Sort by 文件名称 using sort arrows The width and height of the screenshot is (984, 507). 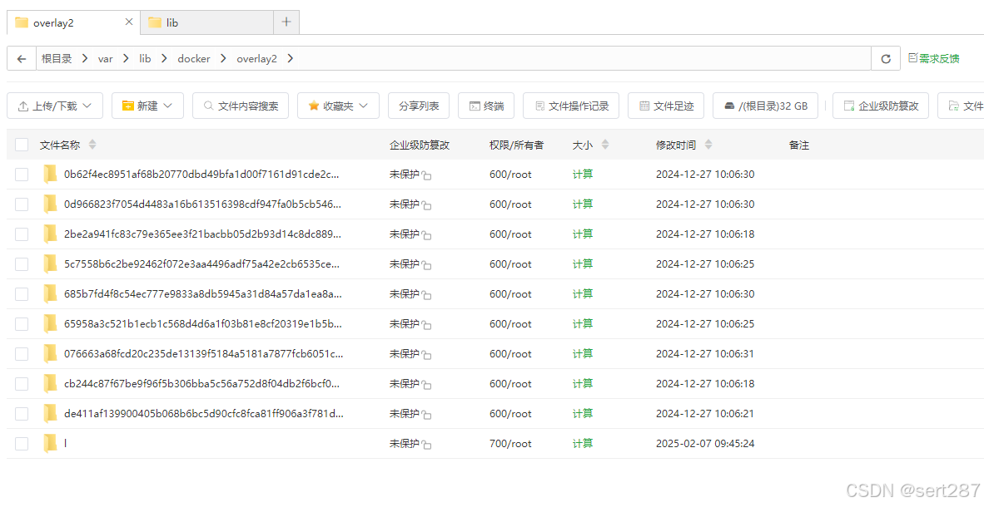coord(92,145)
